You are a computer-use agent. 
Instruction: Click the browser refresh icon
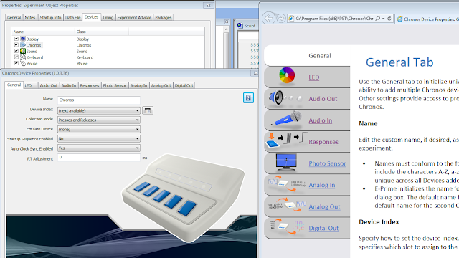click(x=389, y=19)
